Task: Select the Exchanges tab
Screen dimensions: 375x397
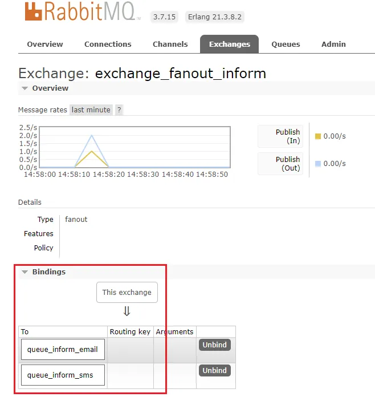Action: (x=229, y=44)
